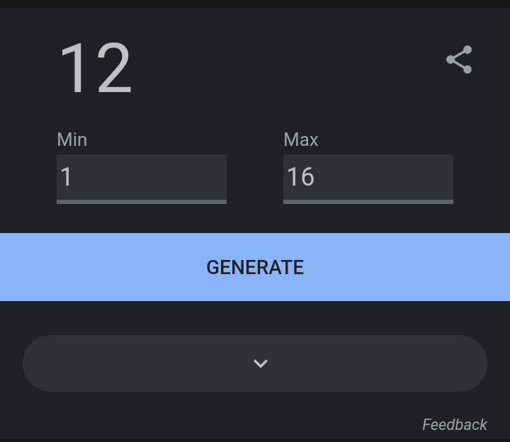Select the maximum value box

[x=368, y=177]
